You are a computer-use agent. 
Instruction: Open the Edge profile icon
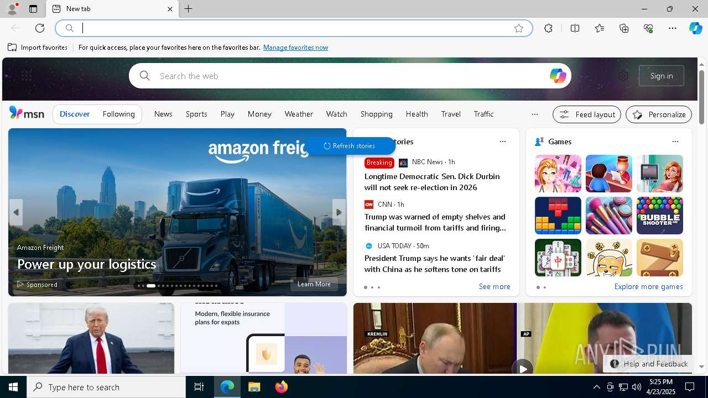(13, 9)
